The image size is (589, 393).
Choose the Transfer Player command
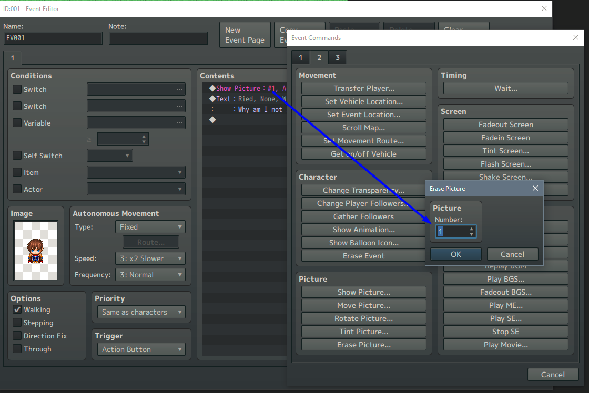tap(363, 88)
